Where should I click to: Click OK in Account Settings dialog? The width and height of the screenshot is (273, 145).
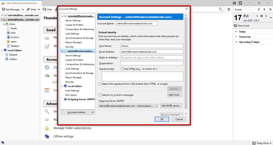point(162,119)
